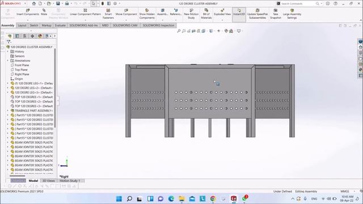Select the Sensors folder in the tree
The image size is (363, 204).
tap(18, 56)
